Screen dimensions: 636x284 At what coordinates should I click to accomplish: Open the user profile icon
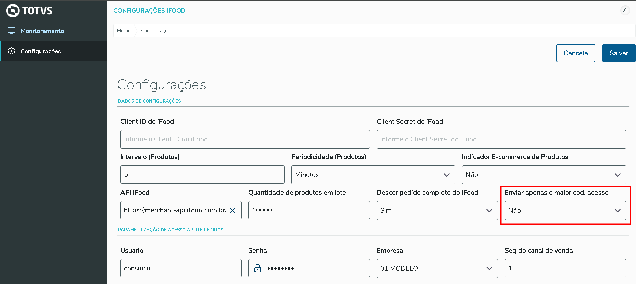625,10
